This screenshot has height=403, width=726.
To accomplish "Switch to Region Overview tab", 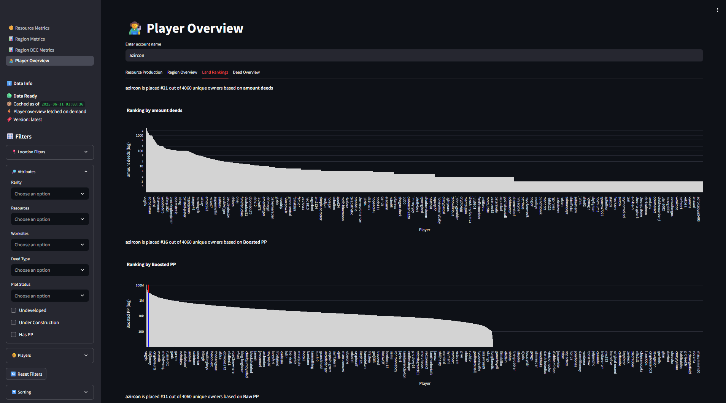I will pos(182,72).
